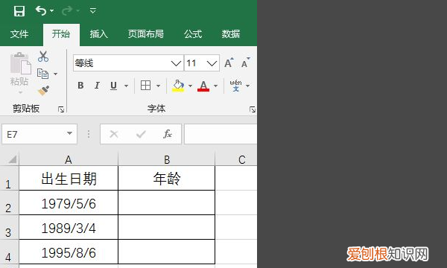Image resolution: width=447 pixels, height=268 pixels.
Task: Click the formula bar Cancel X icon
Action: [x=114, y=134]
